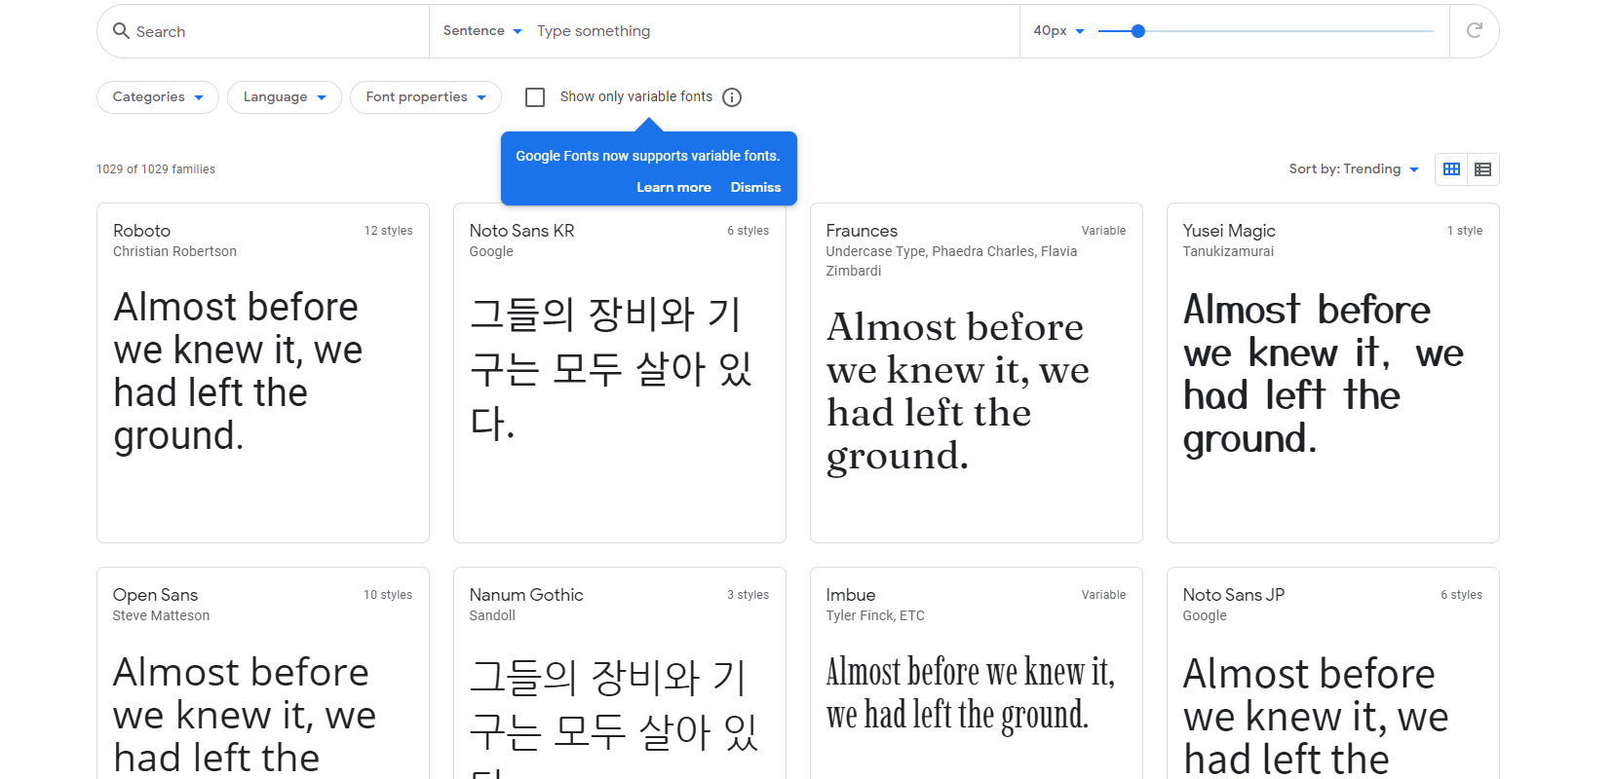Viewport: 1614px width, 779px height.
Task: Dismiss the variable fonts tooltip
Action: 755,188
